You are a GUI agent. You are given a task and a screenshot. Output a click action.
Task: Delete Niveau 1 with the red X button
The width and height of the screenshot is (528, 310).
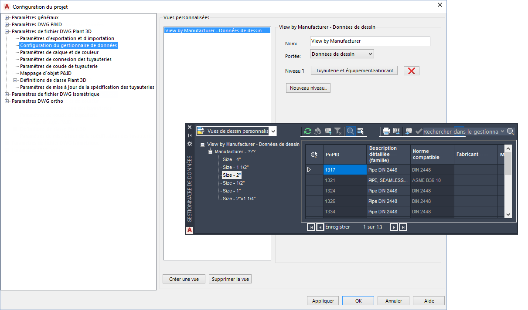pos(412,71)
